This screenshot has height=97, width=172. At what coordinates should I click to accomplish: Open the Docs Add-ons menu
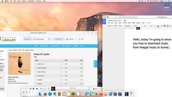tap(138, 23)
